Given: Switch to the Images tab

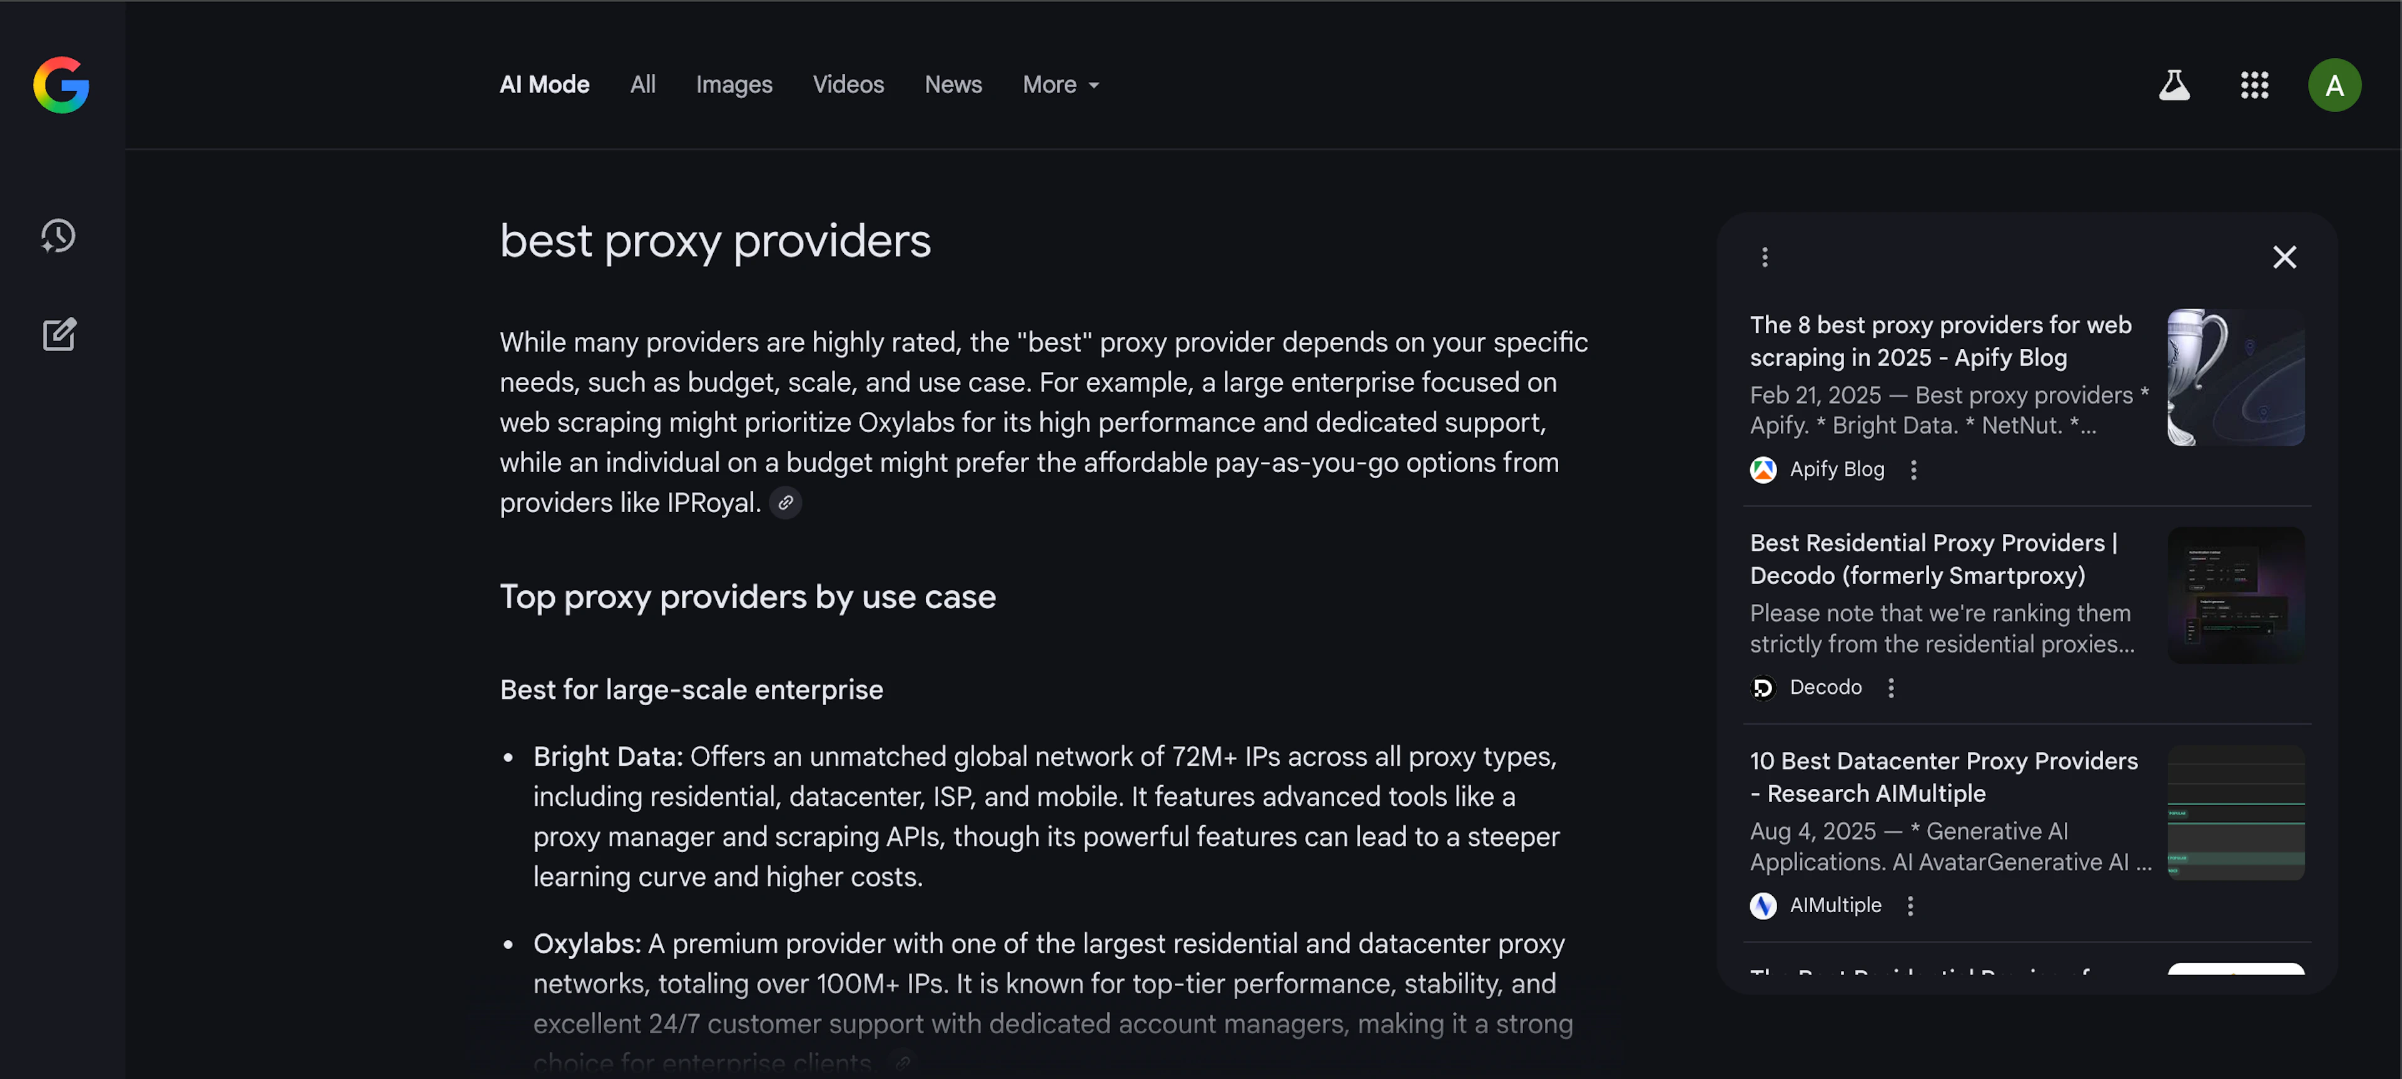Looking at the screenshot, I should click(x=734, y=85).
